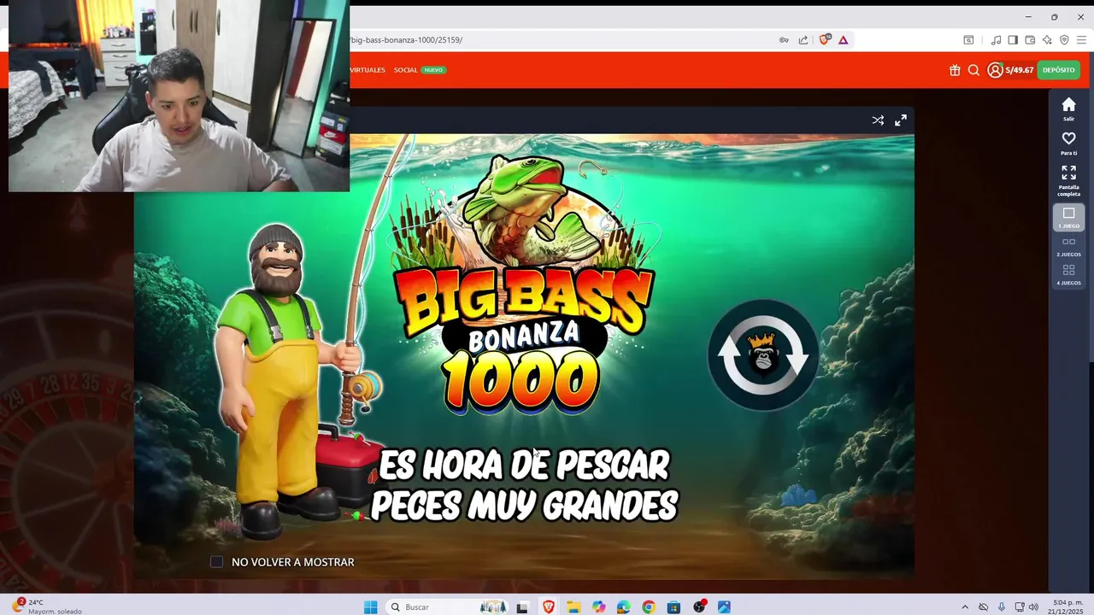
Task: Open the Social menu item
Action: coord(406,70)
